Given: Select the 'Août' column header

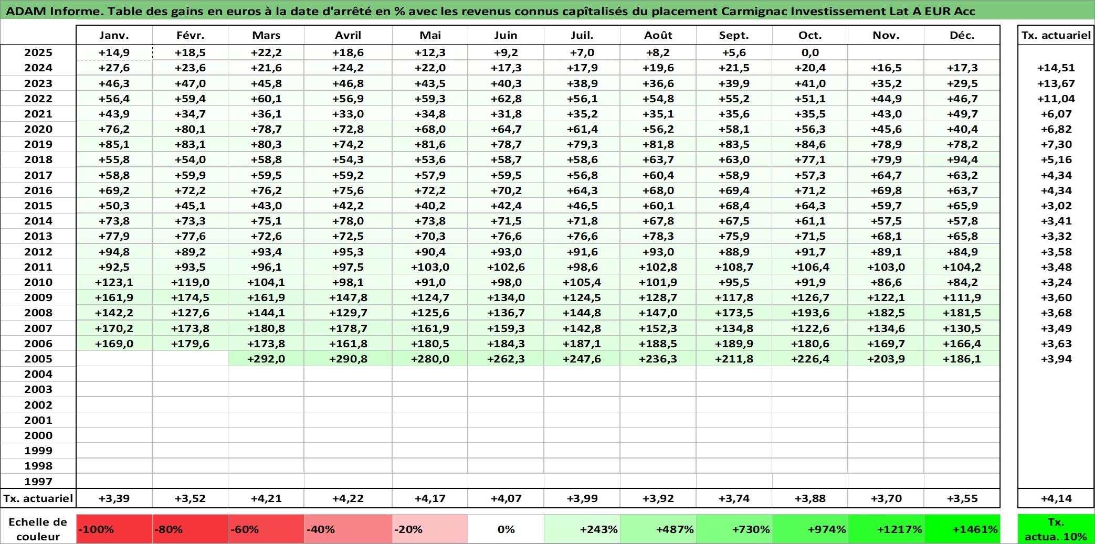Looking at the screenshot, I should click(x=658, y=35).
